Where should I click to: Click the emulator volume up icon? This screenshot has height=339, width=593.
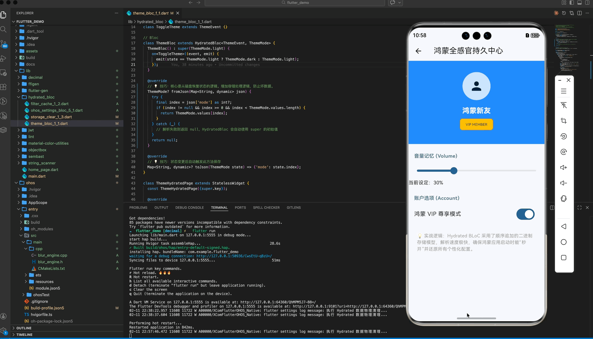[563, 167]
